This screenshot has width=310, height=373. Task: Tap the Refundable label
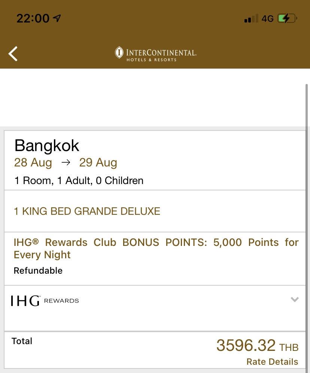(38, 271)
